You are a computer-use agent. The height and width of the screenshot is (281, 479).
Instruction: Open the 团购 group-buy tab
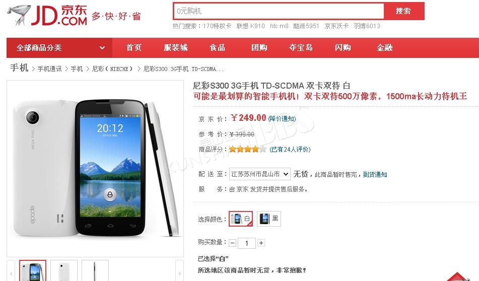click(x=259, y=48)
